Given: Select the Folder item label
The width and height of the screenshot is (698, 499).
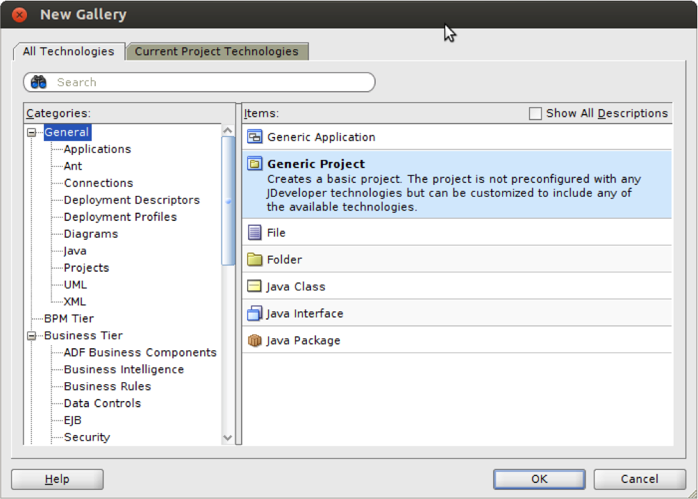Looking at the screenshot, I should tap(285, 259).
